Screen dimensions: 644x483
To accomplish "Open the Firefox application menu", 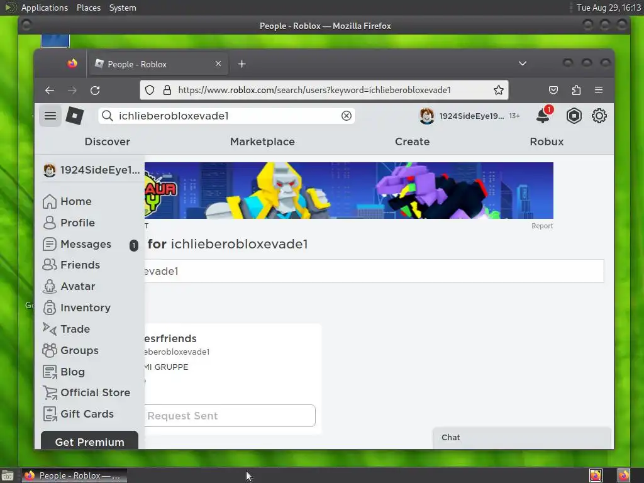I will click(599, 90).
